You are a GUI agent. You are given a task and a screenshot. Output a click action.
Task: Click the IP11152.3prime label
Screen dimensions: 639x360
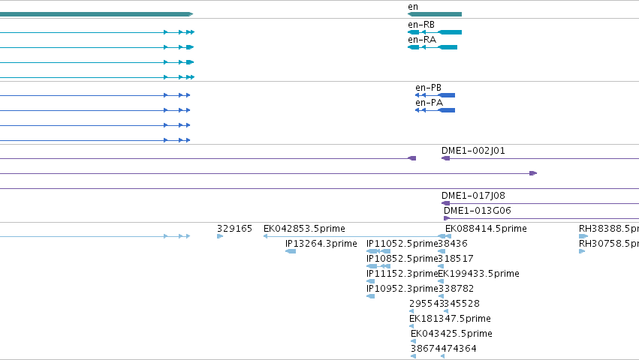(x=402, y=274)
